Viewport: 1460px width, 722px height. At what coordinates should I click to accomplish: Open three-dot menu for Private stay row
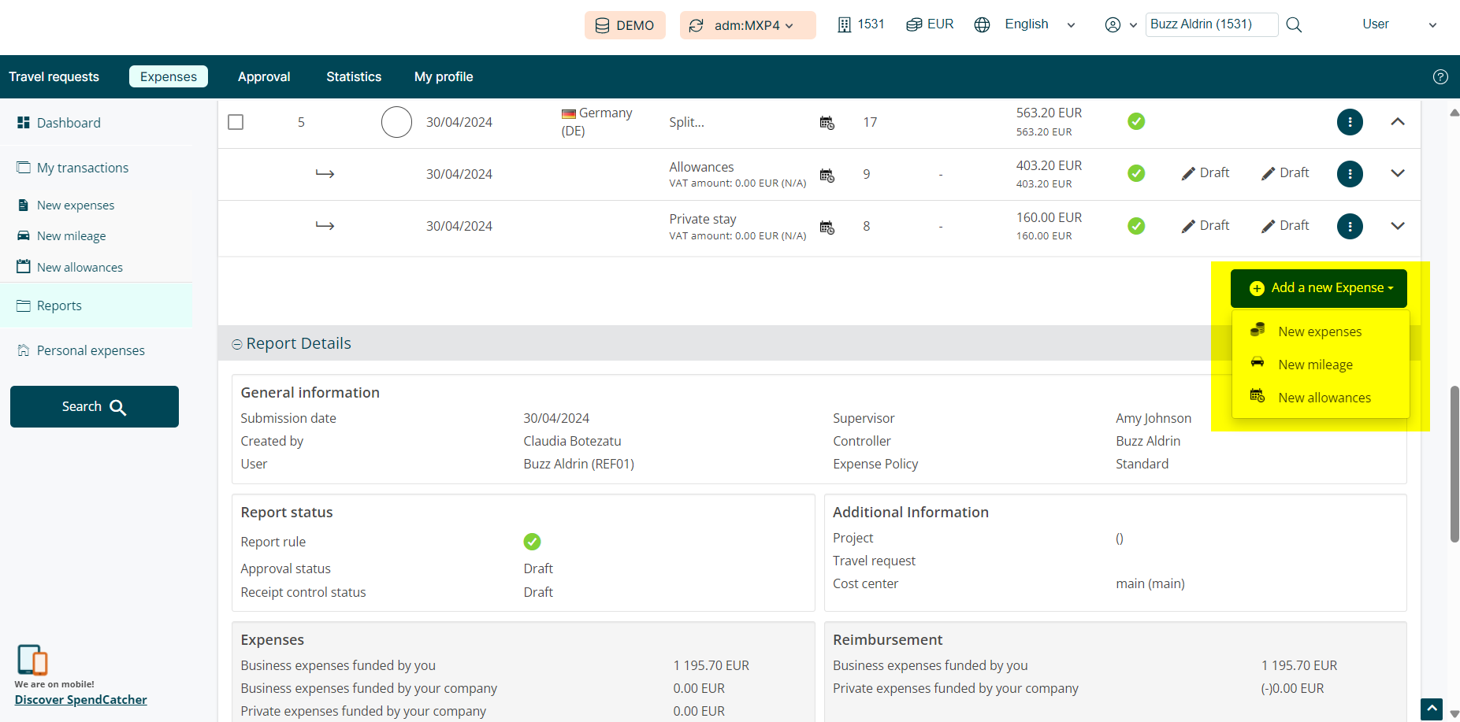1350,226
